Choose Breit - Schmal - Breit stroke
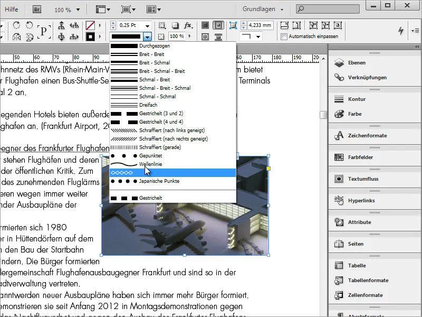The image size is (422, 317). 173,71
